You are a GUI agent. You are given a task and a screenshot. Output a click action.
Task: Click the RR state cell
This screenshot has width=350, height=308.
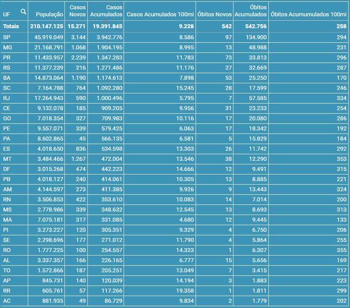pos(7,291)
